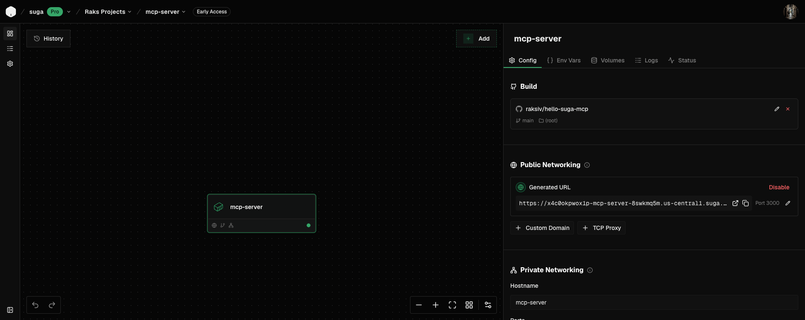Click git branch icon on mcp-server node

223,225
